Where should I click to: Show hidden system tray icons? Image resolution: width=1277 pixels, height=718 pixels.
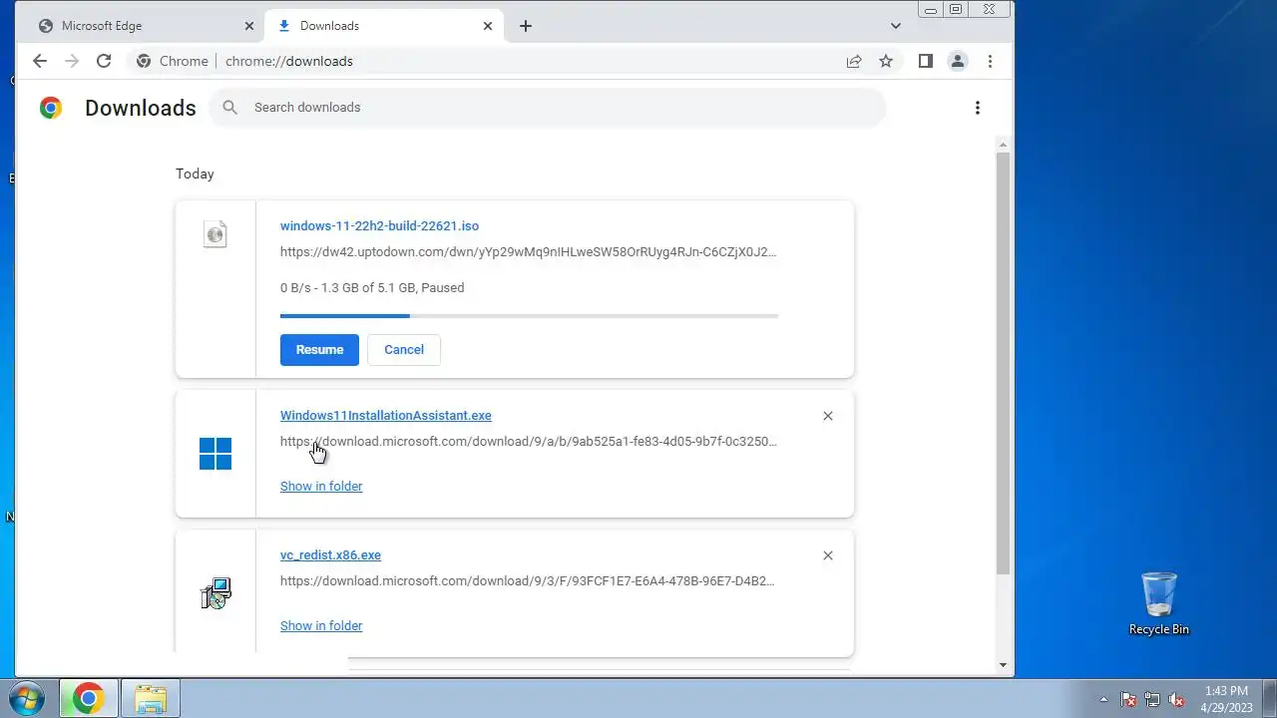1103,699
